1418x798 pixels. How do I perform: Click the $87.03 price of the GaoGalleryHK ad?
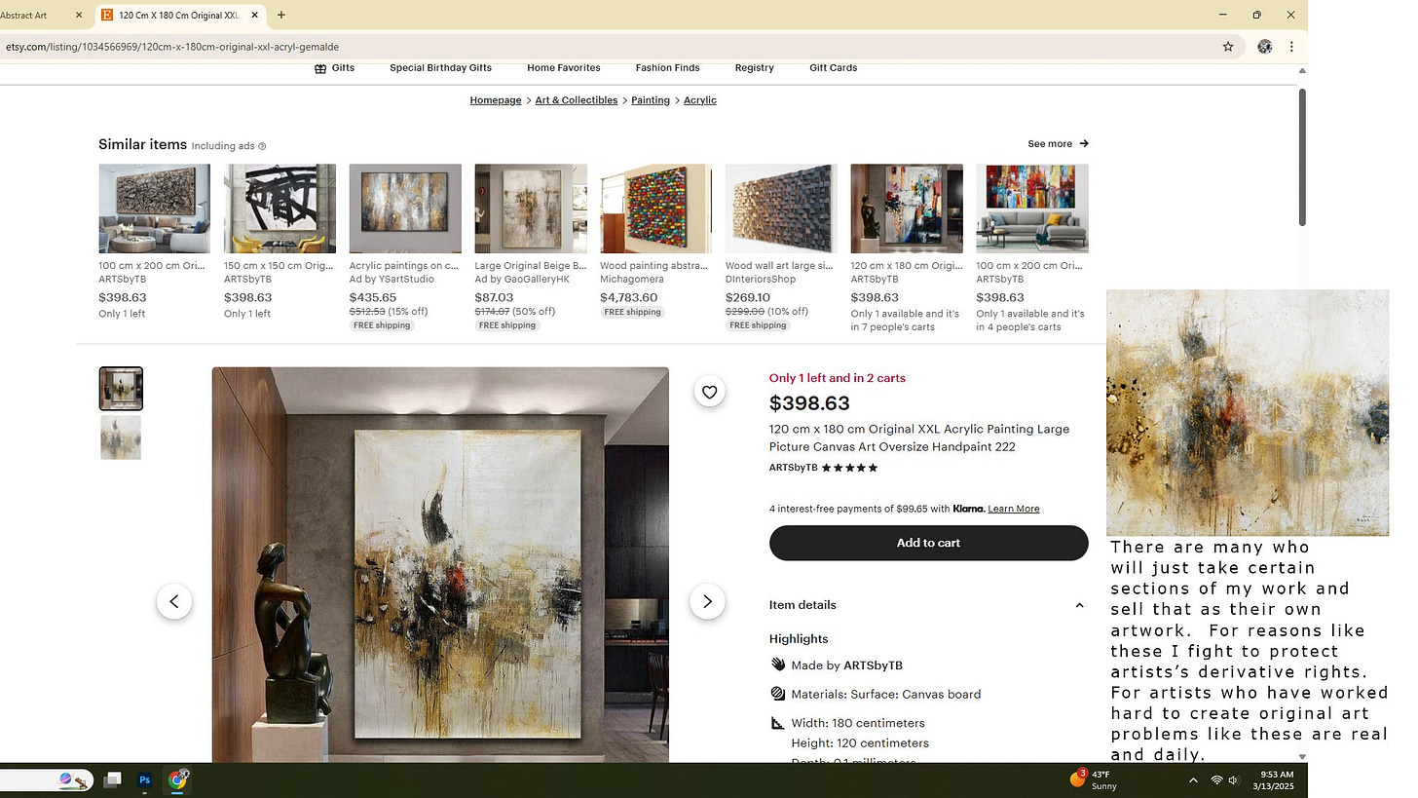click(494, 298)
